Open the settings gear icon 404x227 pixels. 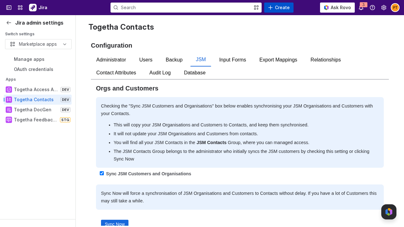(384, 8)
